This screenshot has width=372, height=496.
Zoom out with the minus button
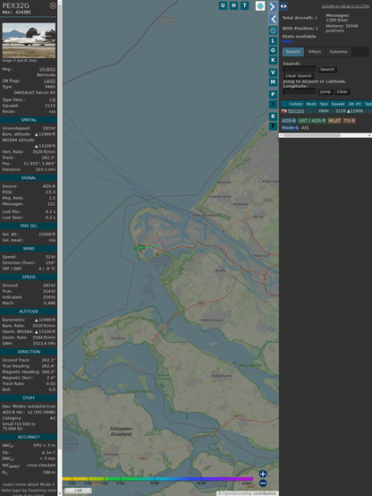point(263,483)
